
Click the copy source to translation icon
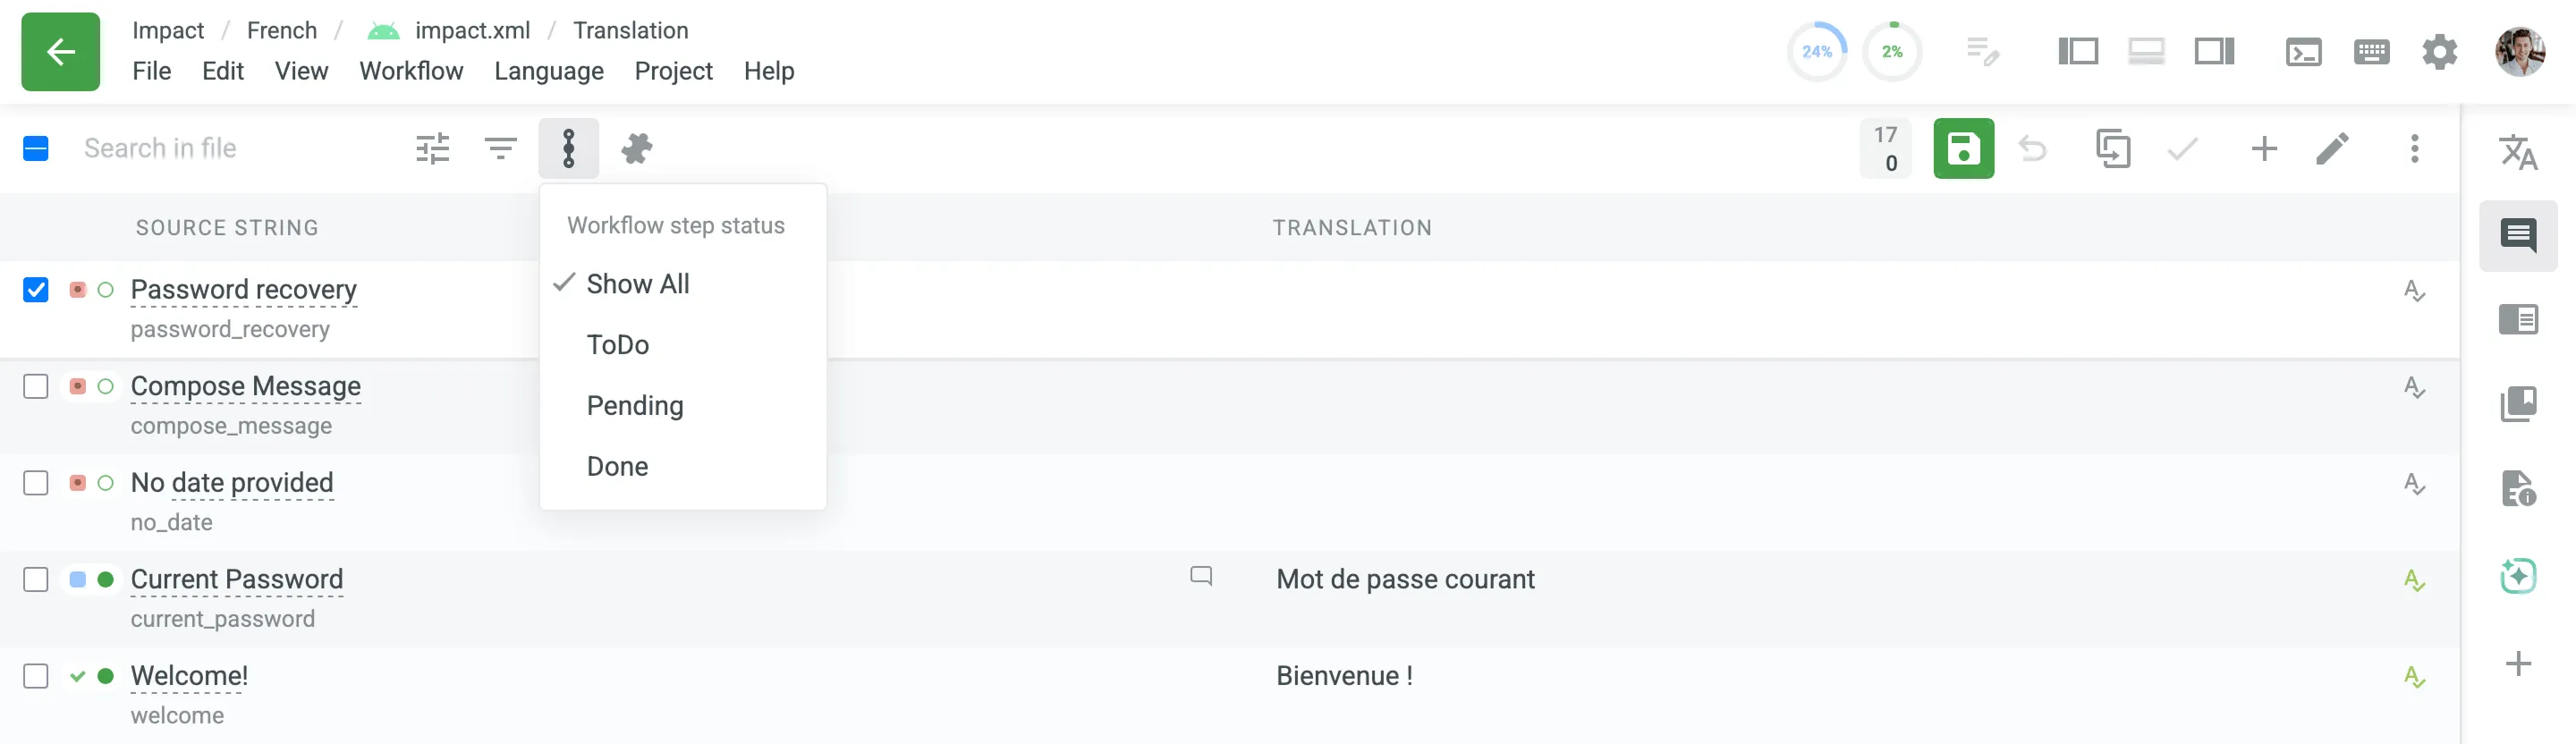pyautogui.click(x=2112, y=149)
